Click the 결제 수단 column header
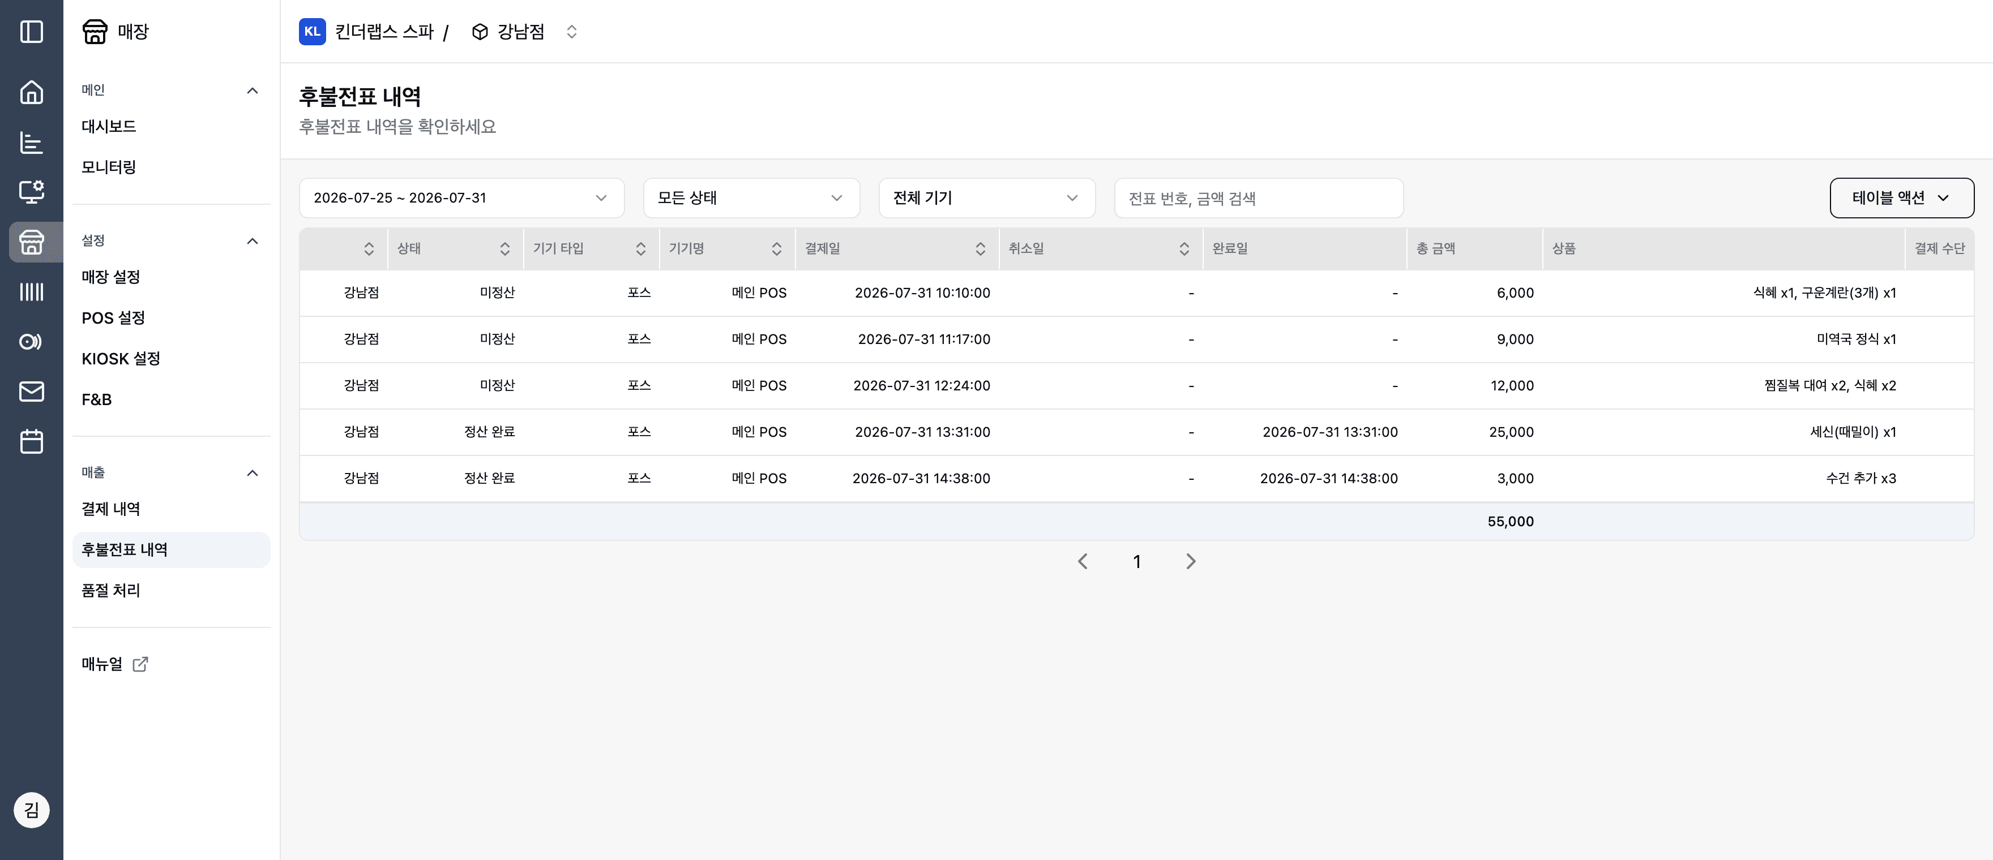 point(1940,249)
